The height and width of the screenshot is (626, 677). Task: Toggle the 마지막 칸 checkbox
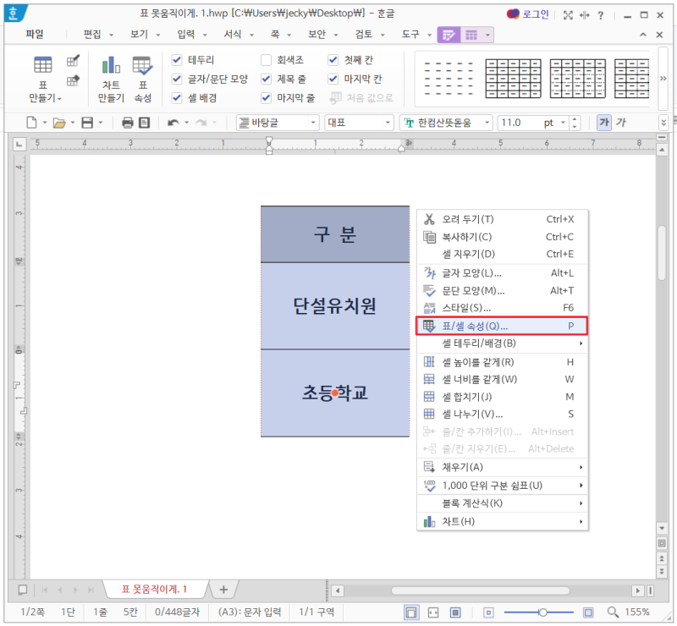(x=333, y=79)
